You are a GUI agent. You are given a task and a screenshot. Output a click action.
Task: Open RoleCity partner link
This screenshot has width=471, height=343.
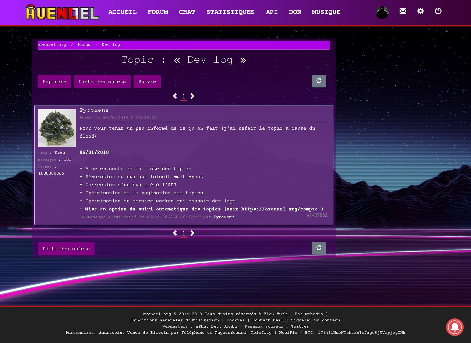point(261,333)
